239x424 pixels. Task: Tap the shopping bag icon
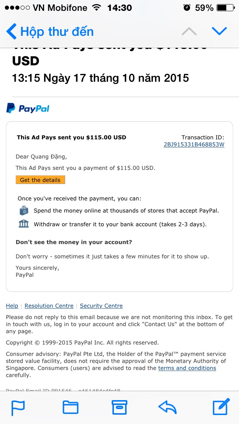coord(24,211)
